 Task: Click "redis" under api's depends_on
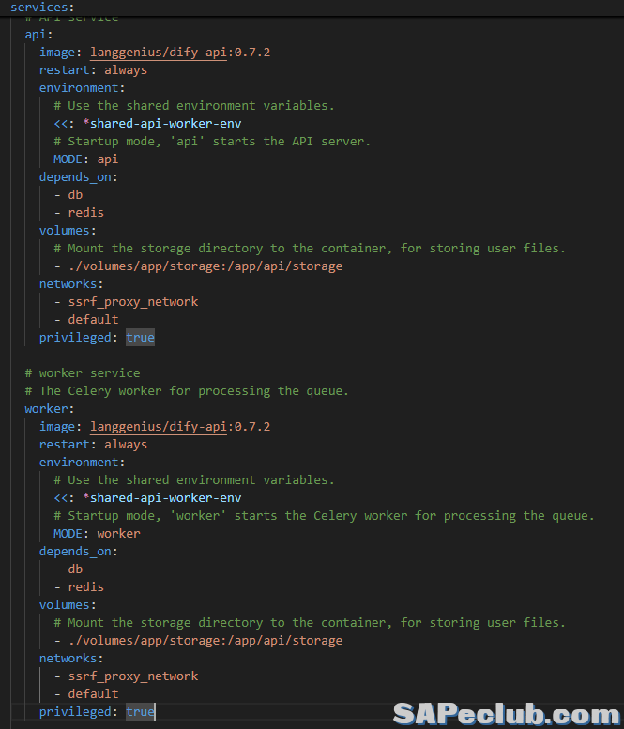pos(85,213)
